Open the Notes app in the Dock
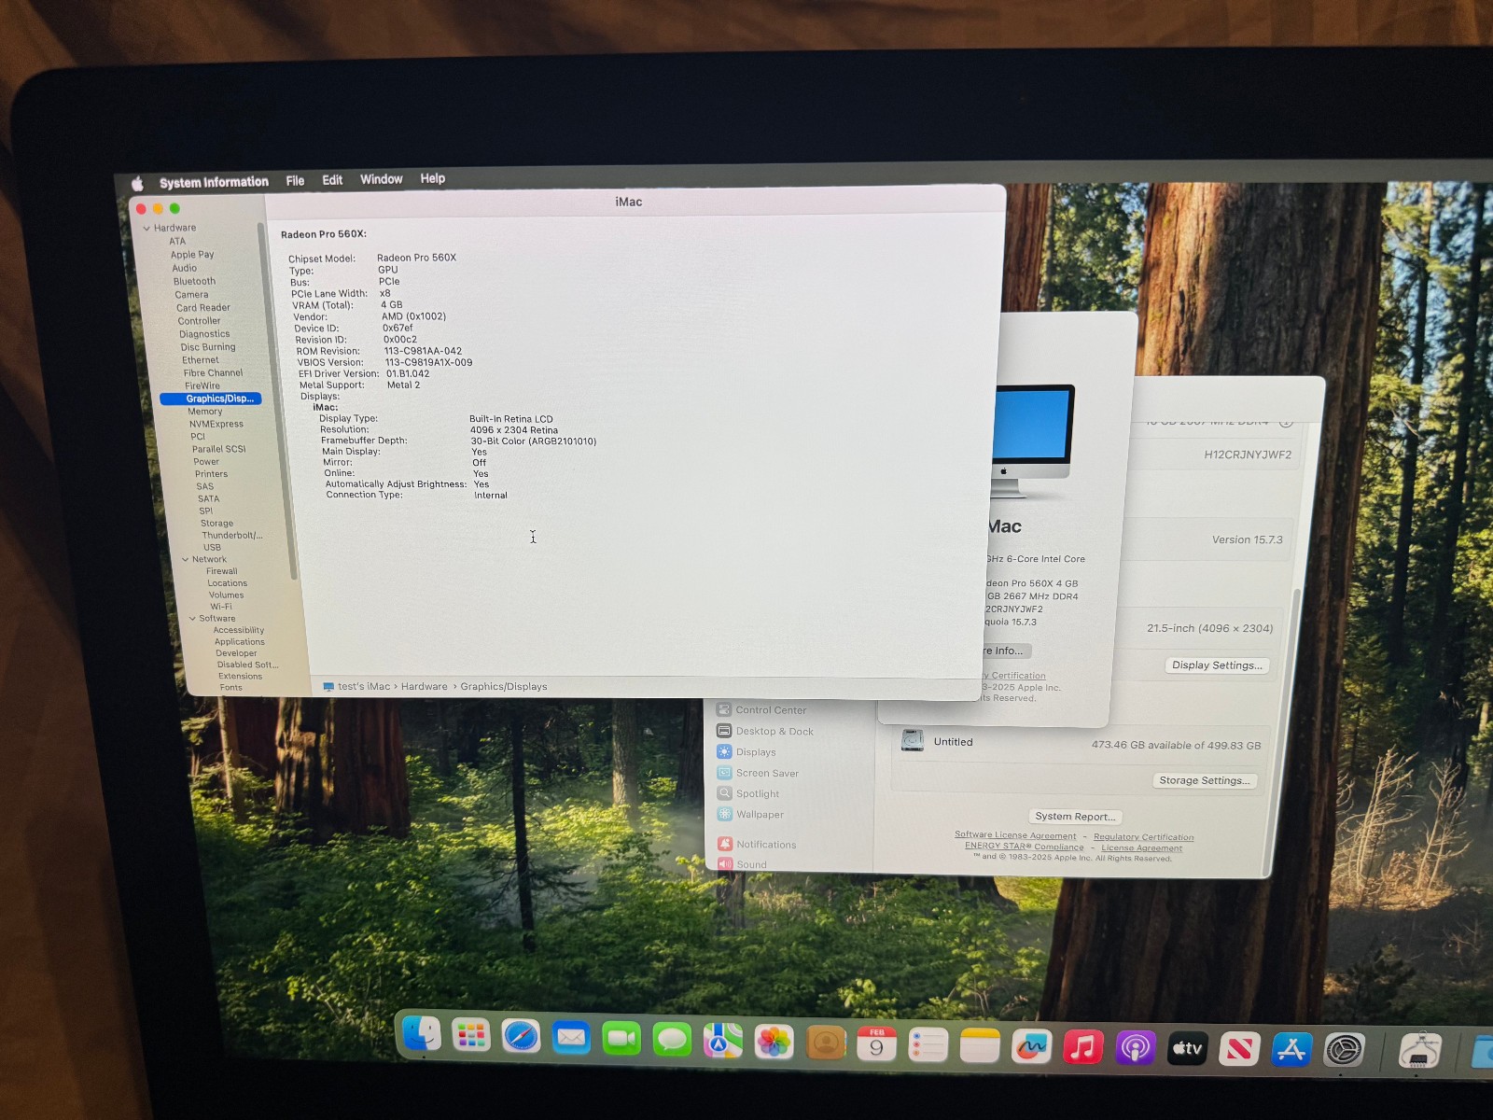 (980, 1045)
